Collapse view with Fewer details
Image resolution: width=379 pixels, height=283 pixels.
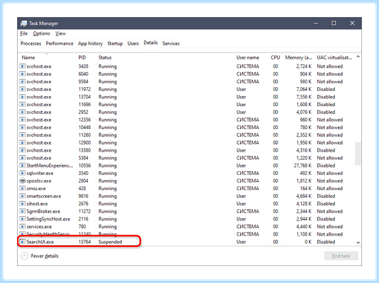[40, 256]
